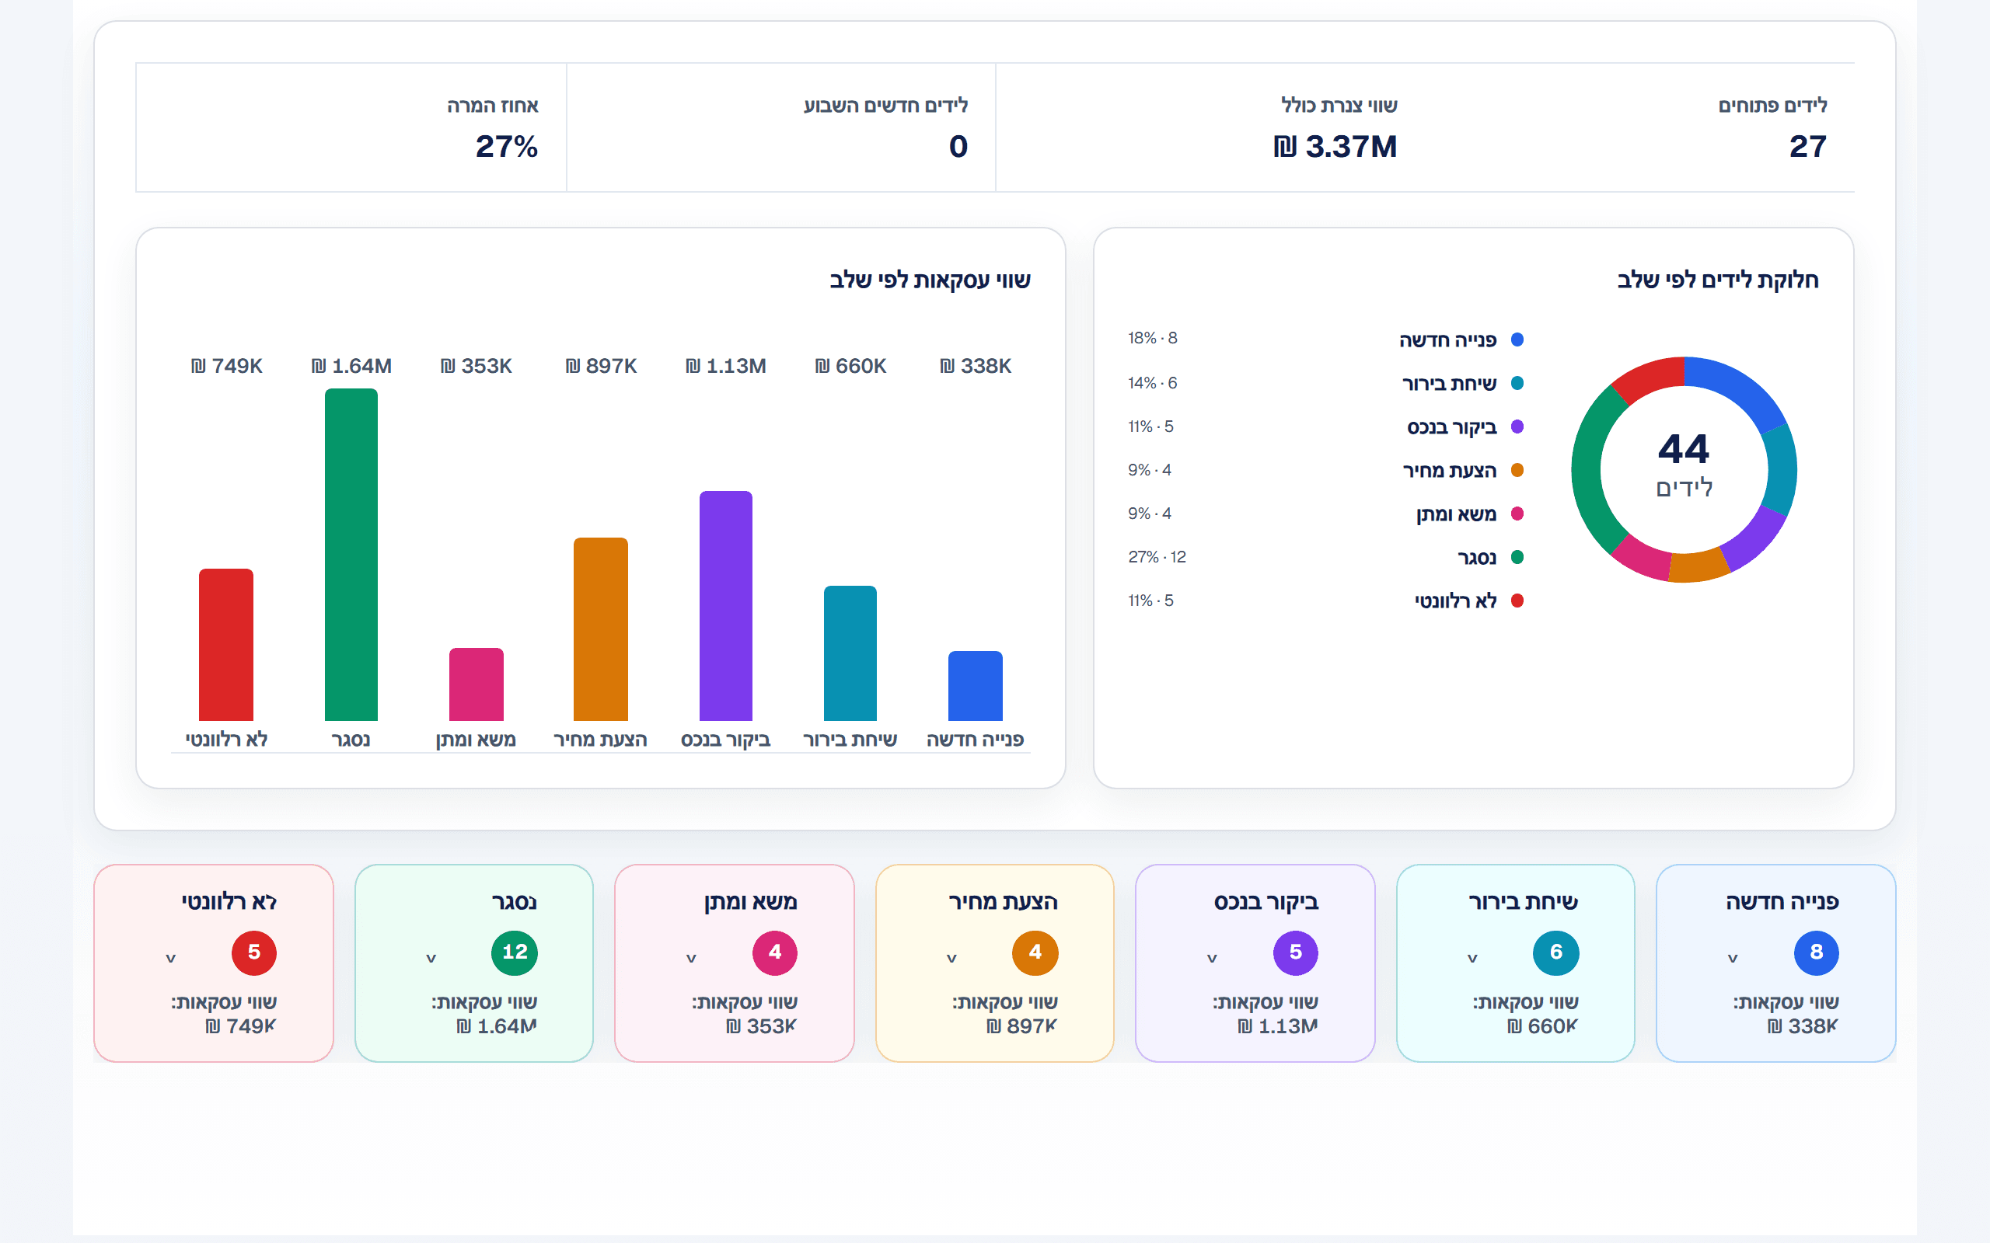Click the green legend dot for נסגר

point(1518,557)
